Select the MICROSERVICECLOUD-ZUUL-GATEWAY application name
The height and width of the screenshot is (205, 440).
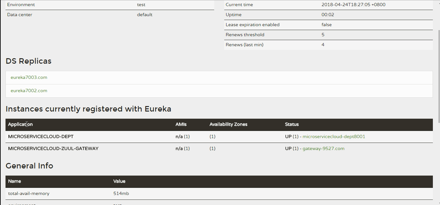pyautogui.click(x=53, y=149)
